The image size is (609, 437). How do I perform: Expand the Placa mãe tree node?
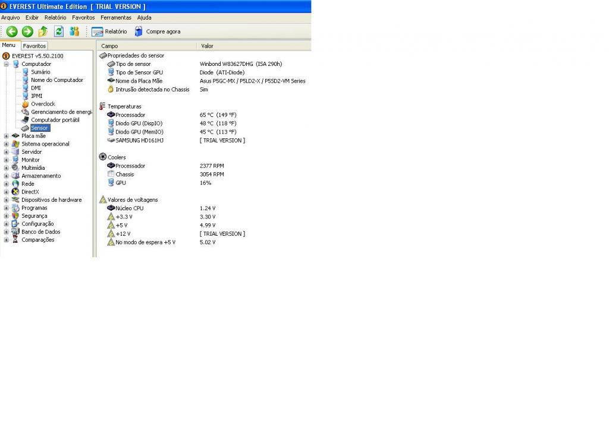click(6, 136)
